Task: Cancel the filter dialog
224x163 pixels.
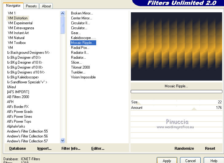Action: pos(190,161)
